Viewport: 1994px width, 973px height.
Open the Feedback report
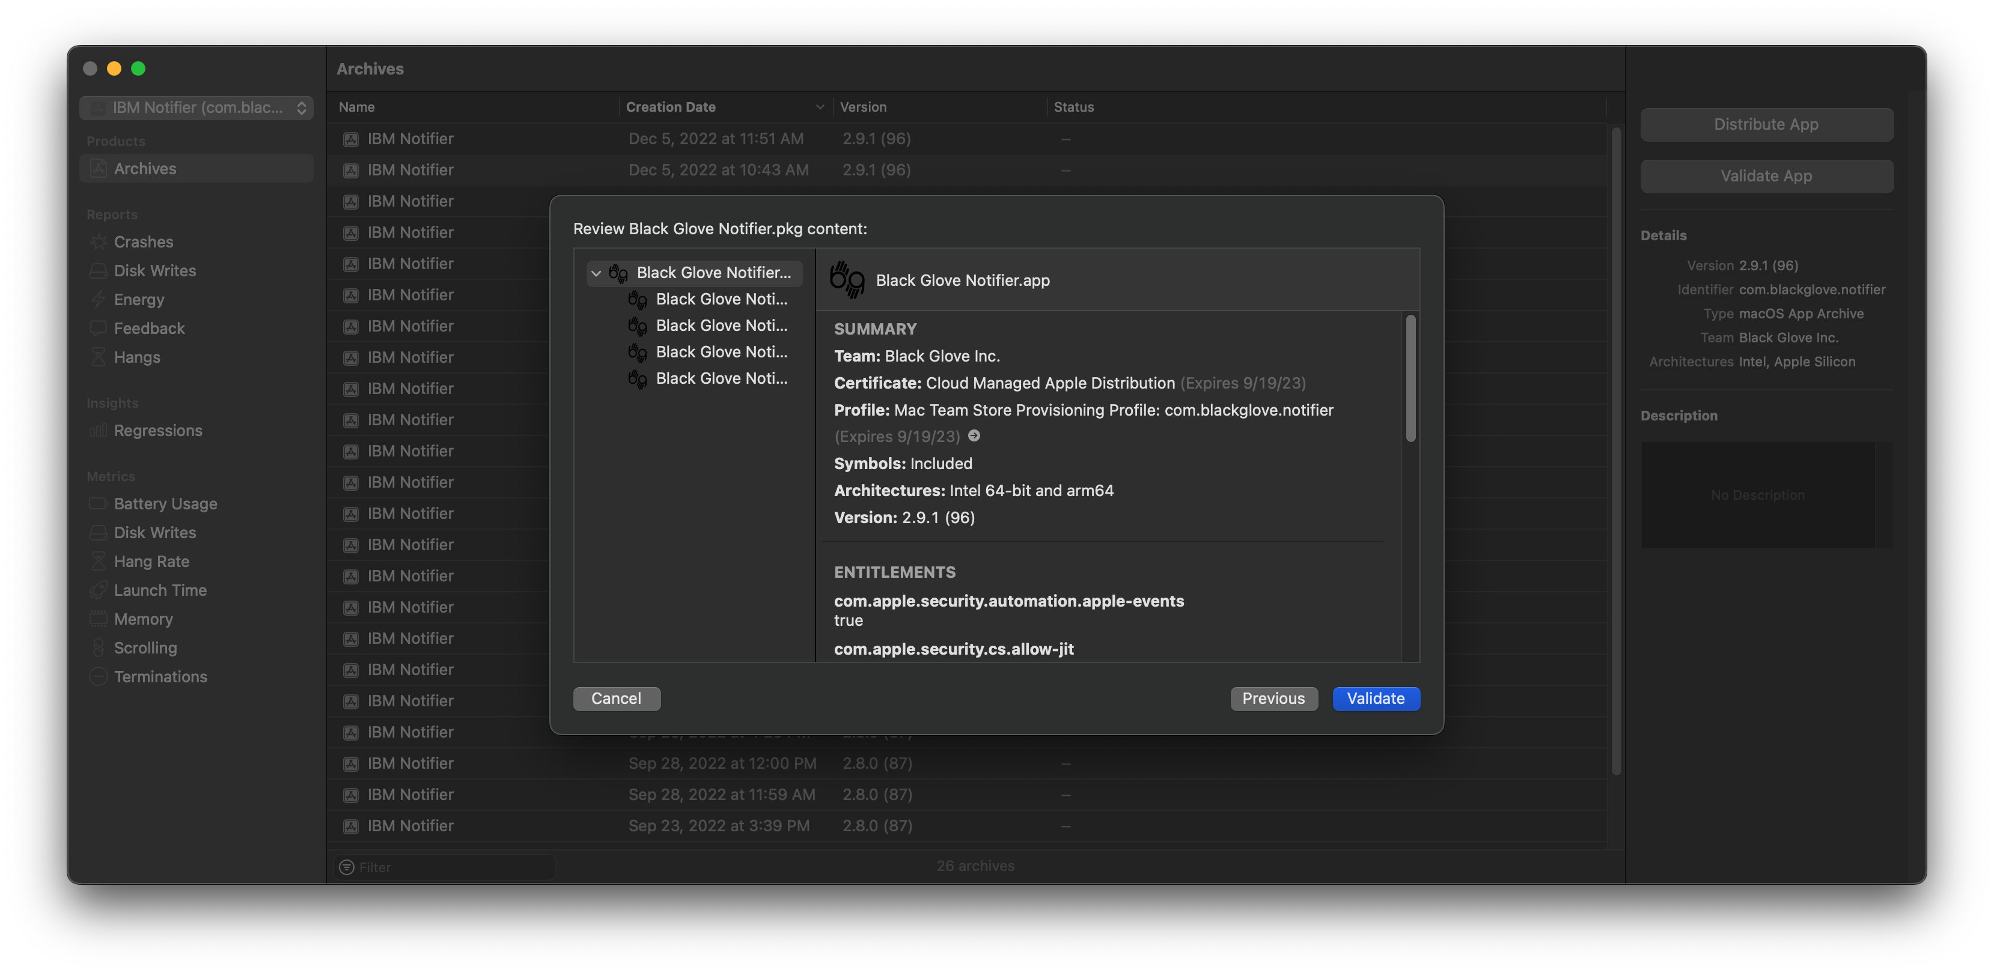(150, 328)
